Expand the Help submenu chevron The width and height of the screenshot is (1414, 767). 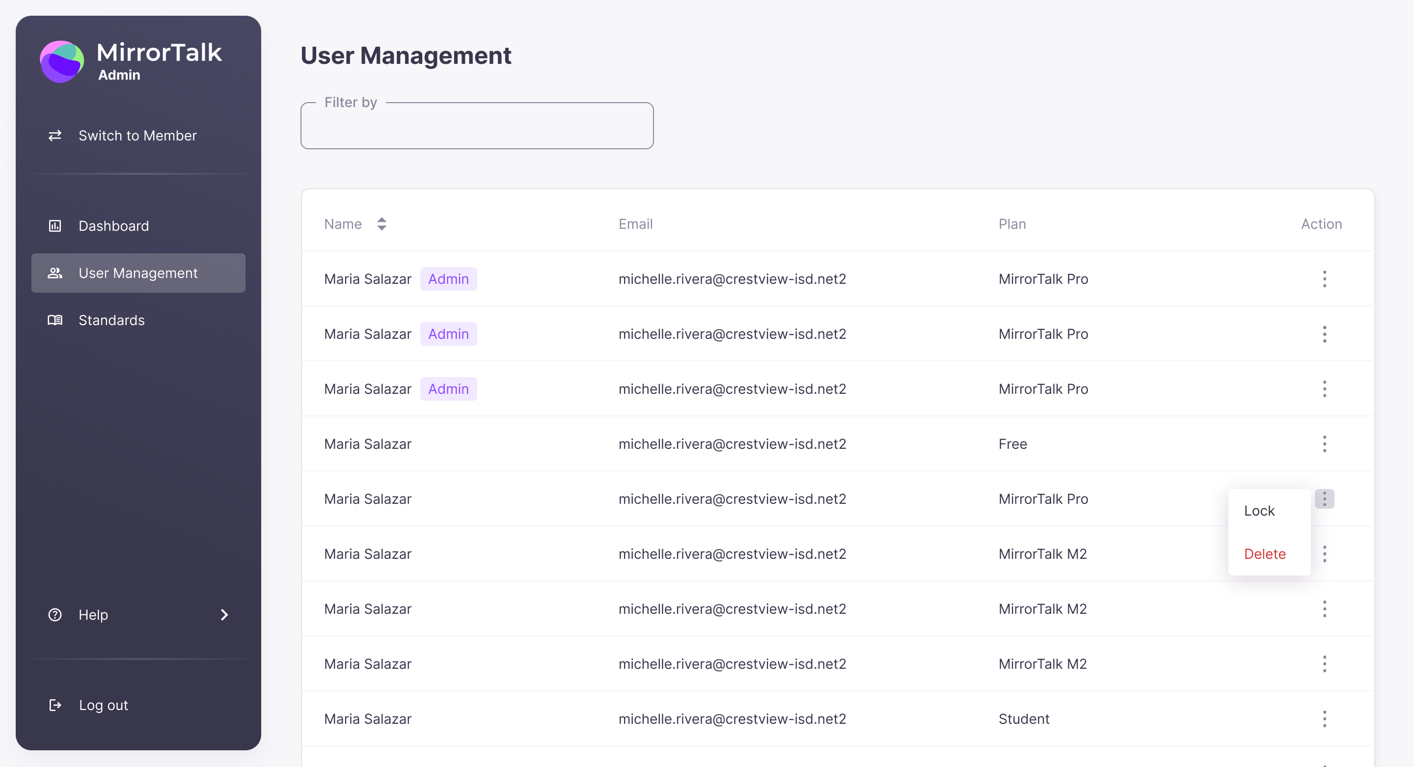pyautogui.click(x=224, y=614)
